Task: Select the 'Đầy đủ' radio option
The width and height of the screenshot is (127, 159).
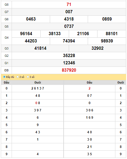Action: 4,77
